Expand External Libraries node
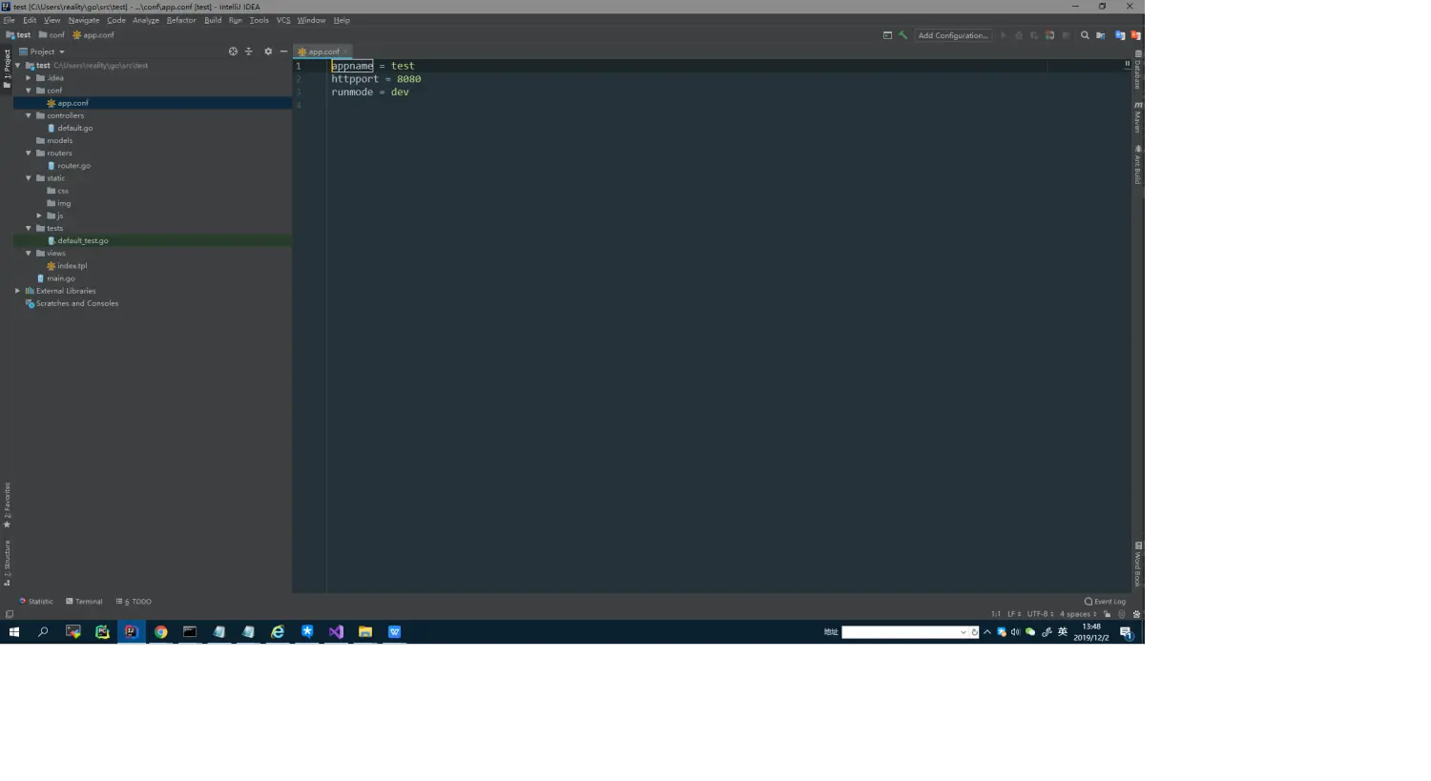This screenshot has height=781, width=1431. 18,291
